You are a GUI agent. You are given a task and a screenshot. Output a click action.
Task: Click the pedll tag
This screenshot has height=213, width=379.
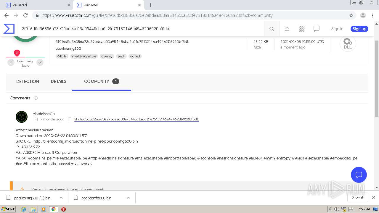(x=121, y=56)
